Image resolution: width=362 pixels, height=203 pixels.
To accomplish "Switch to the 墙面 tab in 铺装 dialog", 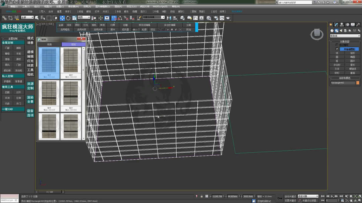I will 74,44.
